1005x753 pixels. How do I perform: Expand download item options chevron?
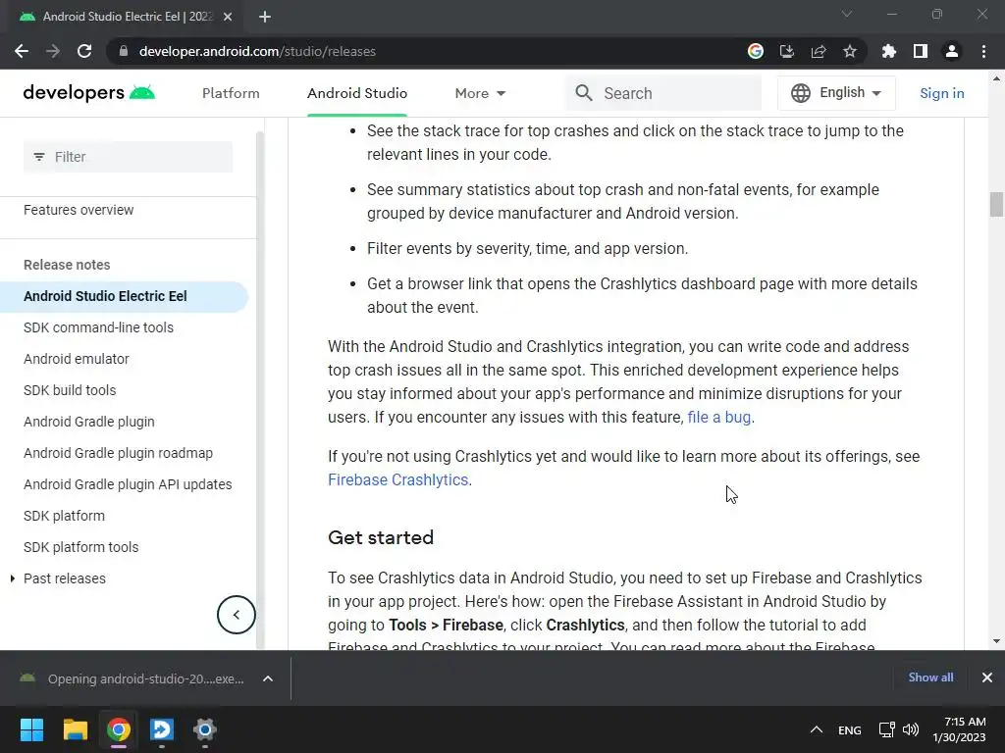268,678
